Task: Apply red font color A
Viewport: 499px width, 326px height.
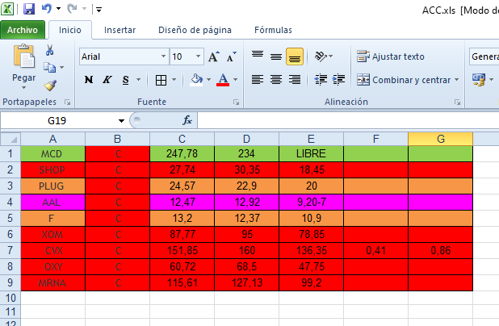Action: pos(223,80)
